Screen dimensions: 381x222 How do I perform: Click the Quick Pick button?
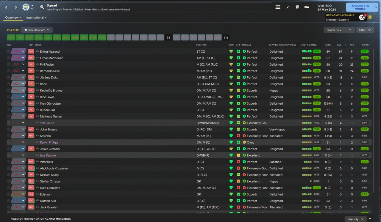pyautogui.click(x=335, y=30)
